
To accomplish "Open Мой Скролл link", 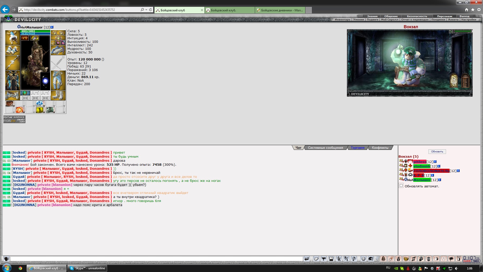I will coord(390,20).
